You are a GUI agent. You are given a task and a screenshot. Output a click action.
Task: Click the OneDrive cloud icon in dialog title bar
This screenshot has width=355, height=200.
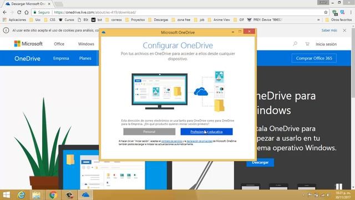[104, 32]
